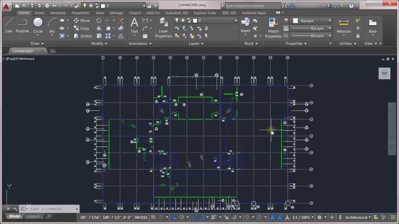Toggle dynamic input icon in status bar
Screen dimensions: 399x224
[174, 217]
